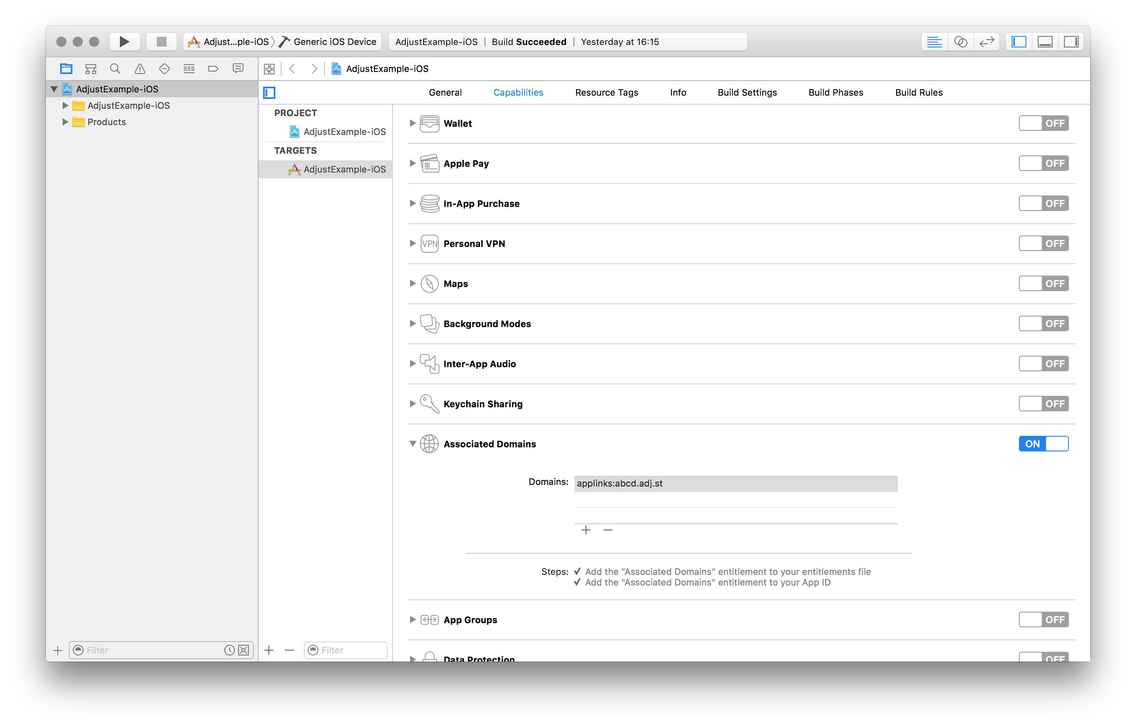
Task: Show the Assistant editor
Action: [960, 42]
